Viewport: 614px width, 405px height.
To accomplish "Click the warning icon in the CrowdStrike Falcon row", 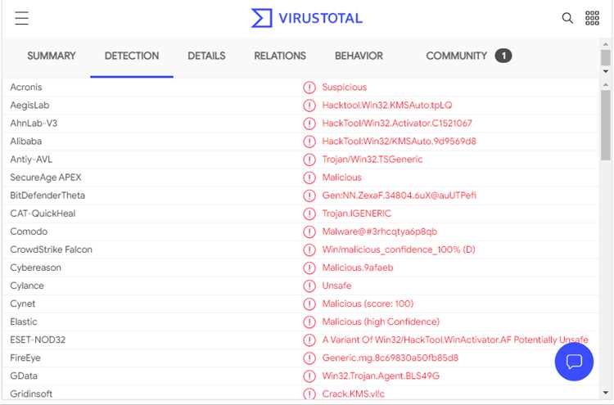I will (x=309, y=250).
